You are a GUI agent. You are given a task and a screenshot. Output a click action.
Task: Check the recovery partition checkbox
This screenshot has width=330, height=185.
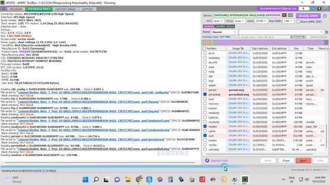[x=205, y=104]
